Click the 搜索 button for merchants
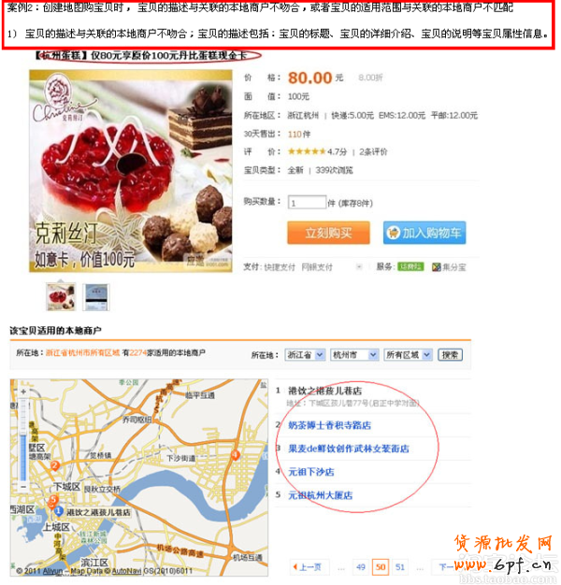This screenshot has width=561, height=585. coord(450,355)
